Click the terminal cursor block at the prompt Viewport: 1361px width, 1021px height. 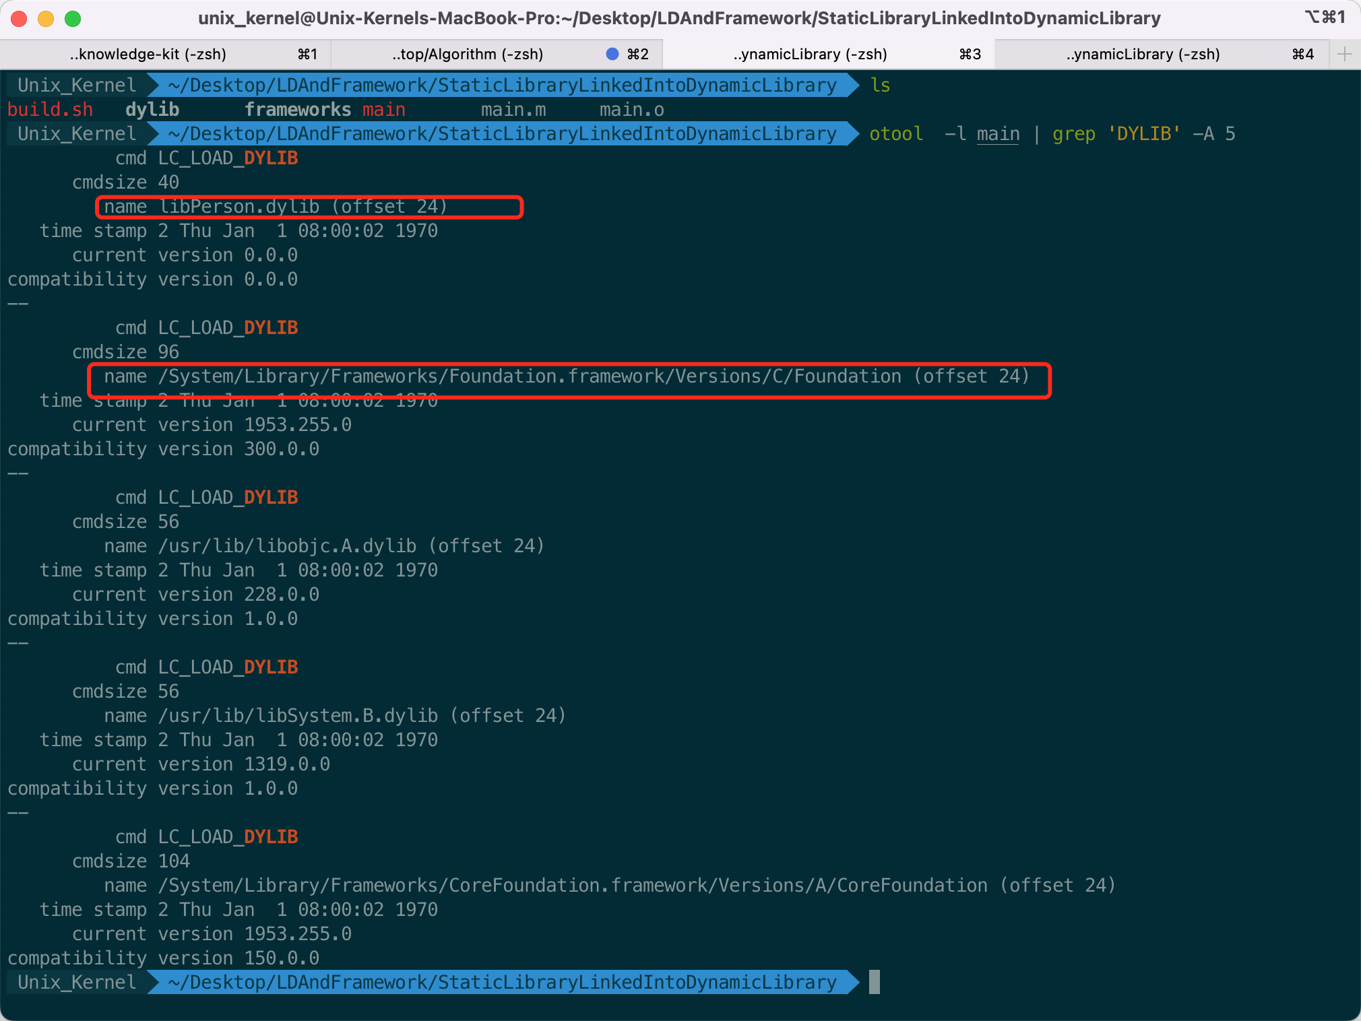[875, 982]
